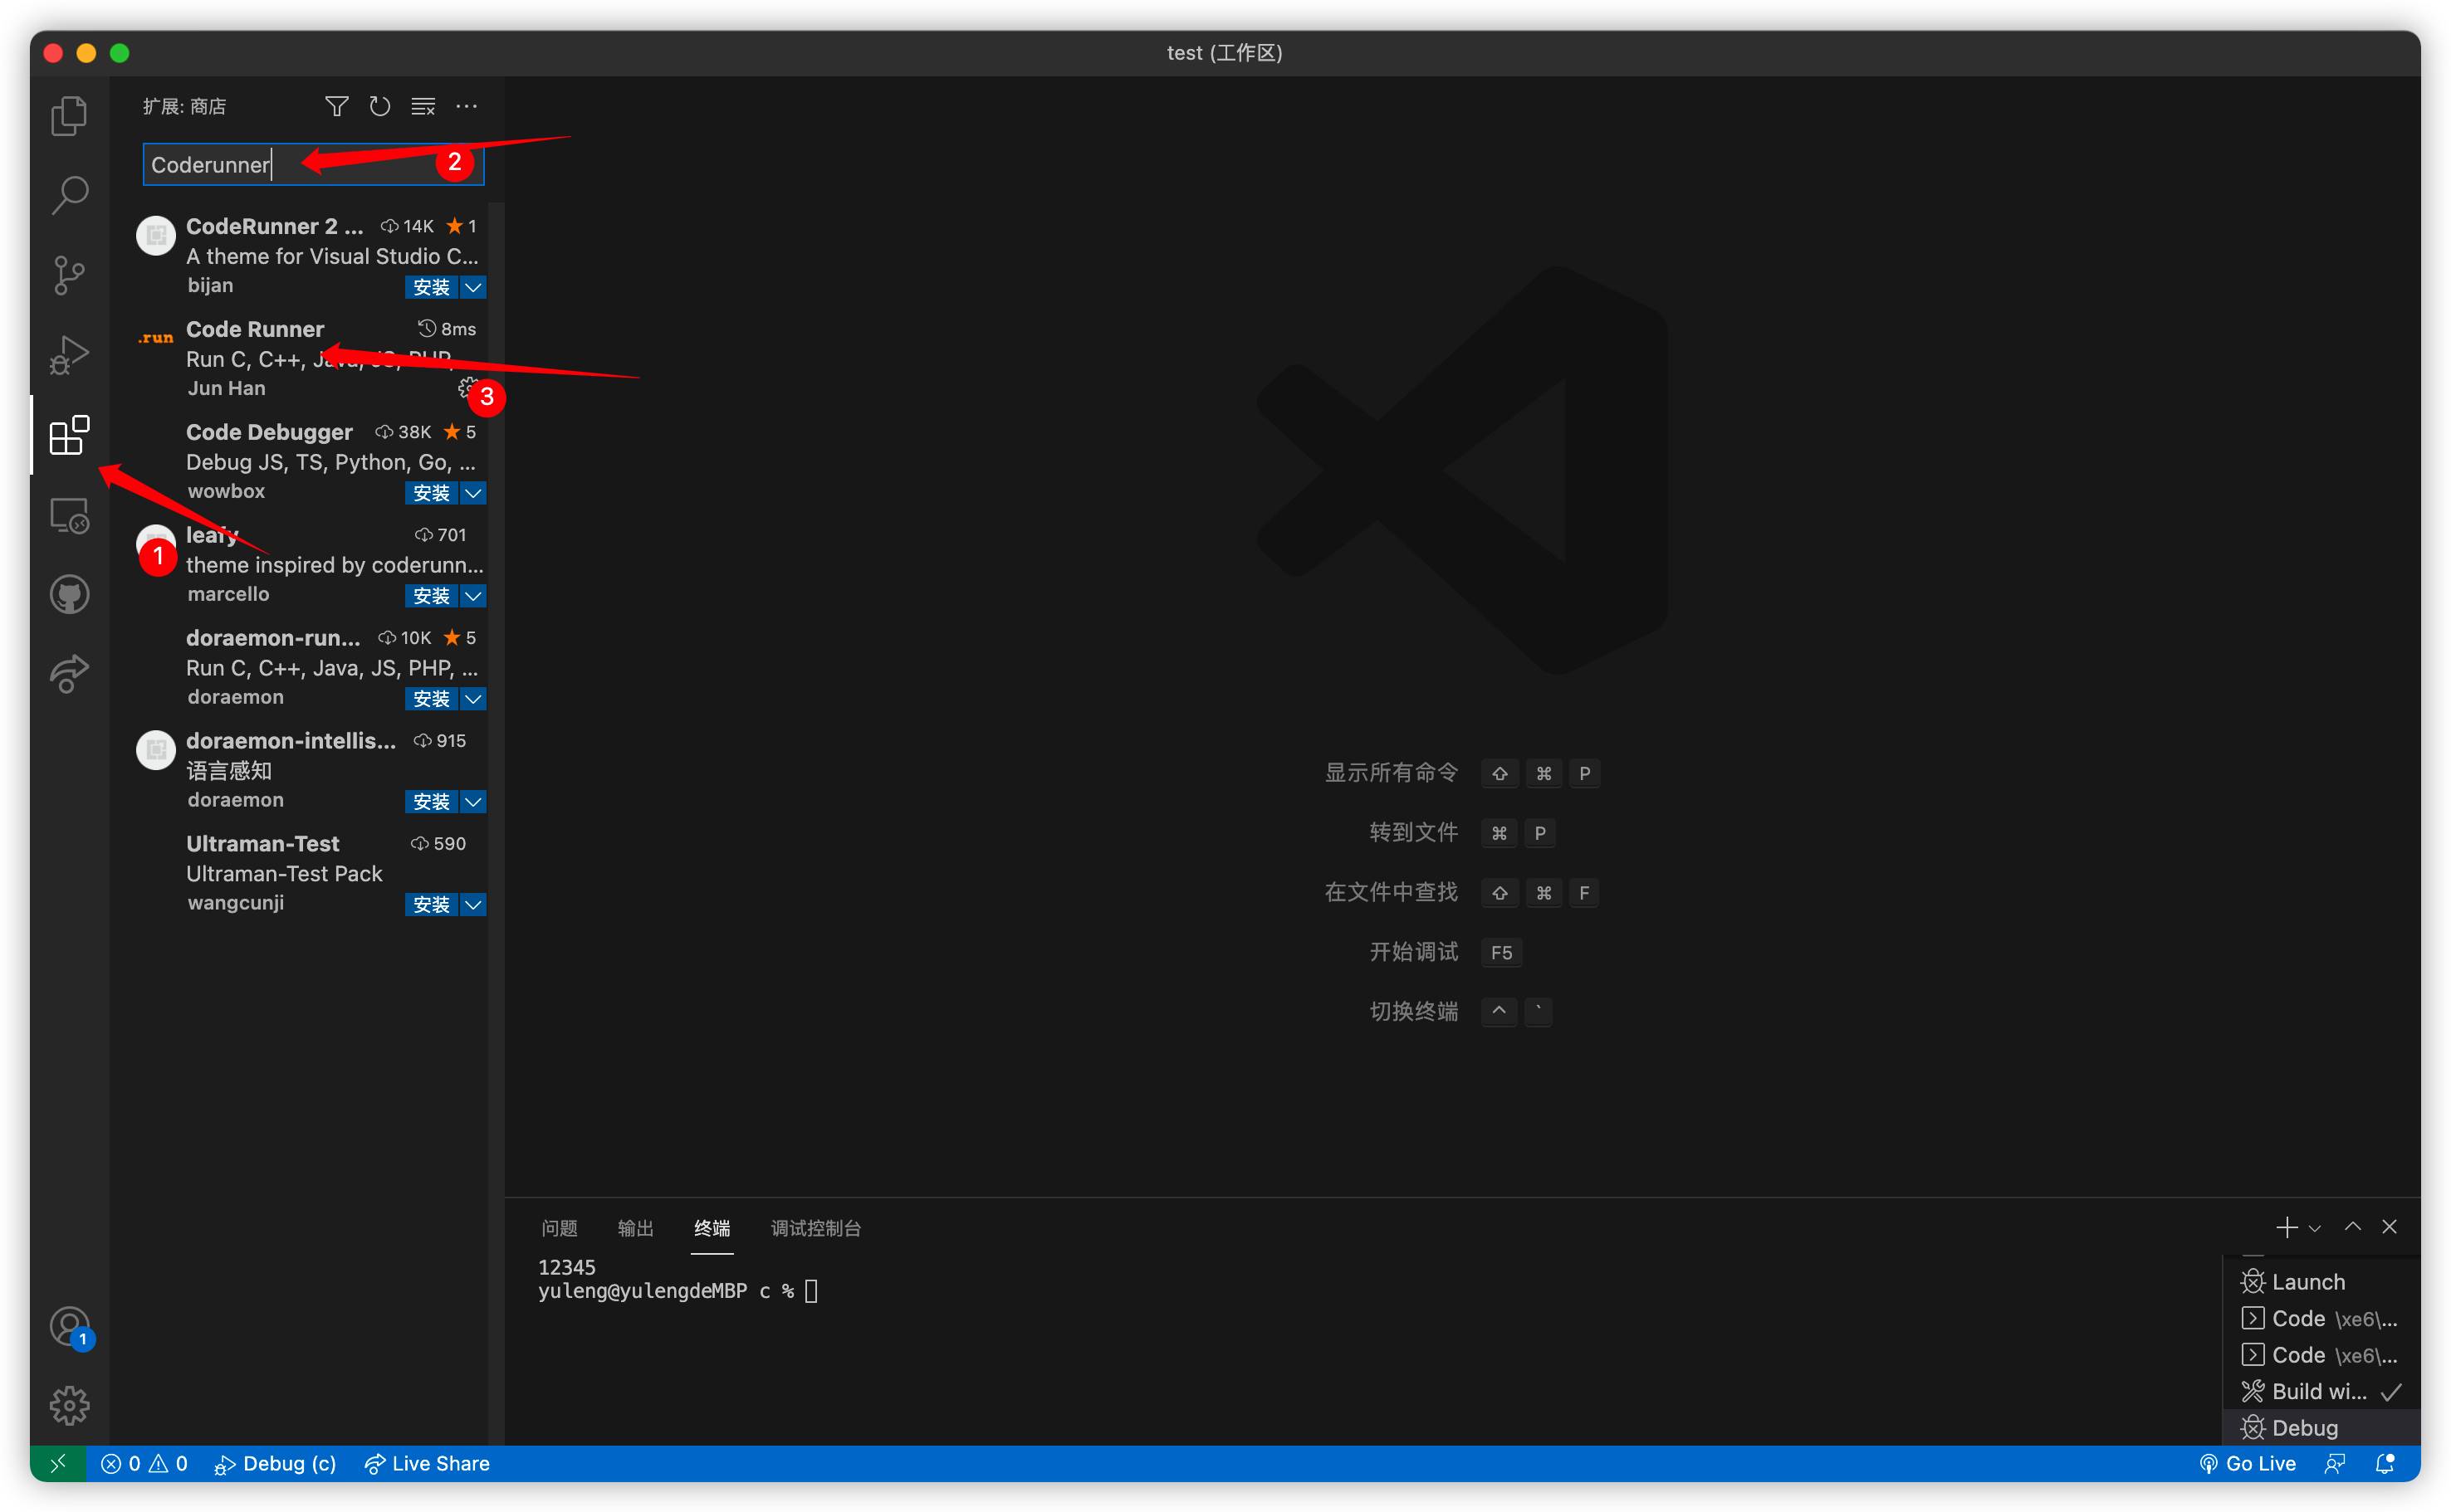The image size is (2451, 1512).
Task: Install the CodeRunner 2 extension
Action: (431, 287)
